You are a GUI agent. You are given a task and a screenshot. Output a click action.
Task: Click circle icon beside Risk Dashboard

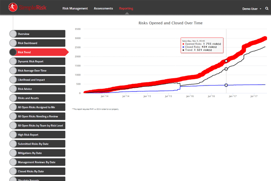[13, 43]
